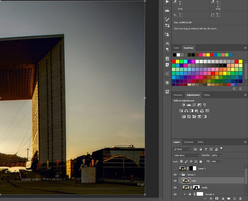248x201 pixels.
Task: Open the Paragraph panel icon
Action: click(167, 50)
